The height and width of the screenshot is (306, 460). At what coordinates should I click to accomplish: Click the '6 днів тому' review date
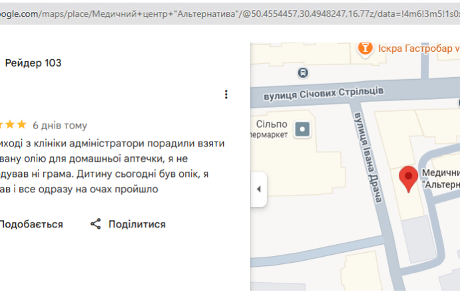(60, 125)
